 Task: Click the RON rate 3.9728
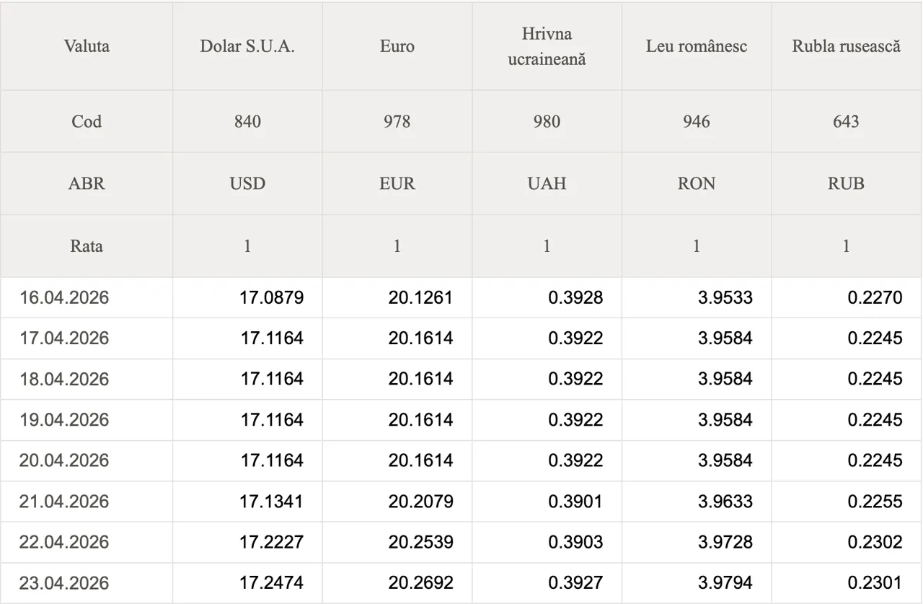point(725,542)
